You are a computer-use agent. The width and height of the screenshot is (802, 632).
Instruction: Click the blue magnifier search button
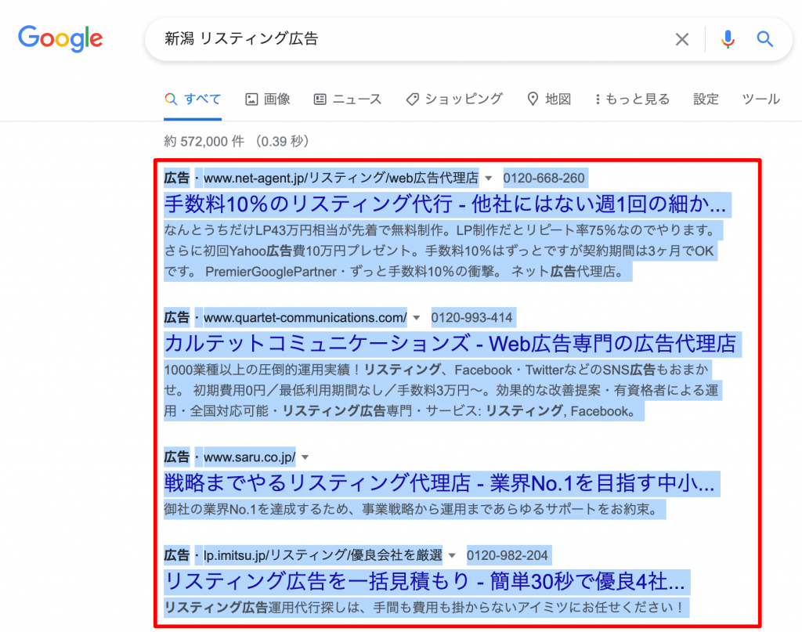point(764,39)
